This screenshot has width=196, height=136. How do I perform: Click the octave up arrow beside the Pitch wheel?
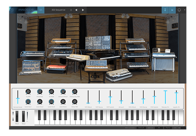pyautogui.click(x=13, y=114)
